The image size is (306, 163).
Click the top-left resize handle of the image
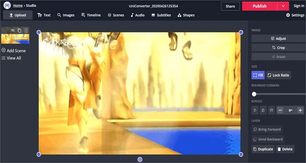39,32
